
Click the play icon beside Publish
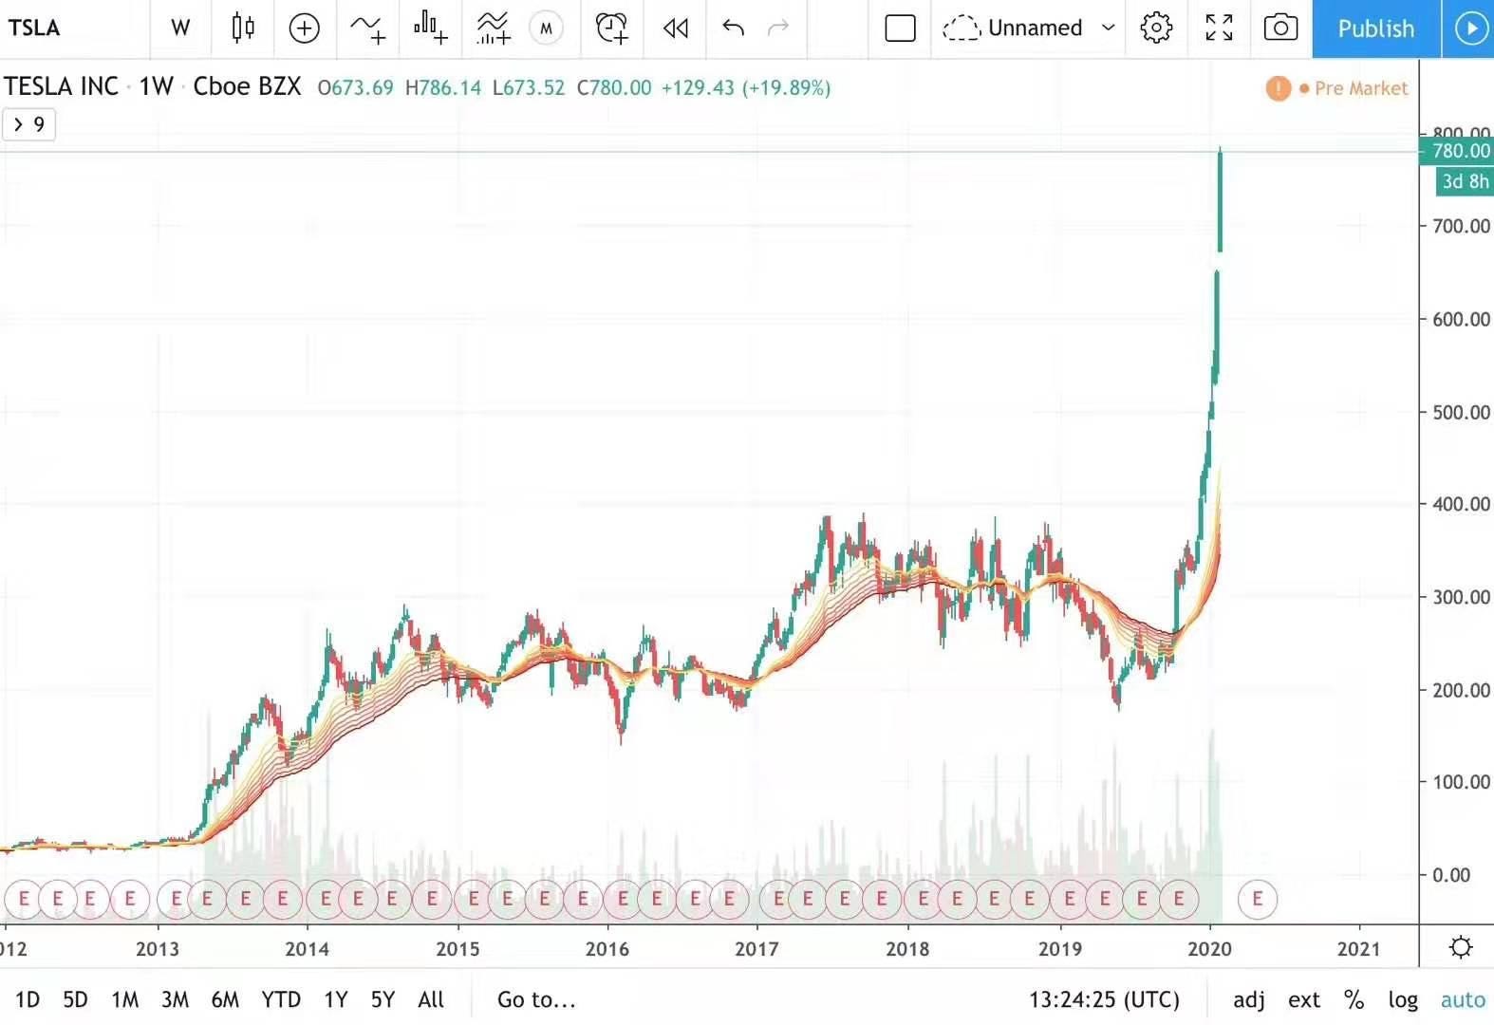(x=1469, y=28)
